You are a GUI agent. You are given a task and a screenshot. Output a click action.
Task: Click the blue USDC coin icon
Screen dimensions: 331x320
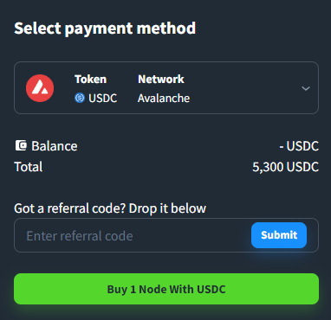tap(80, 98)
